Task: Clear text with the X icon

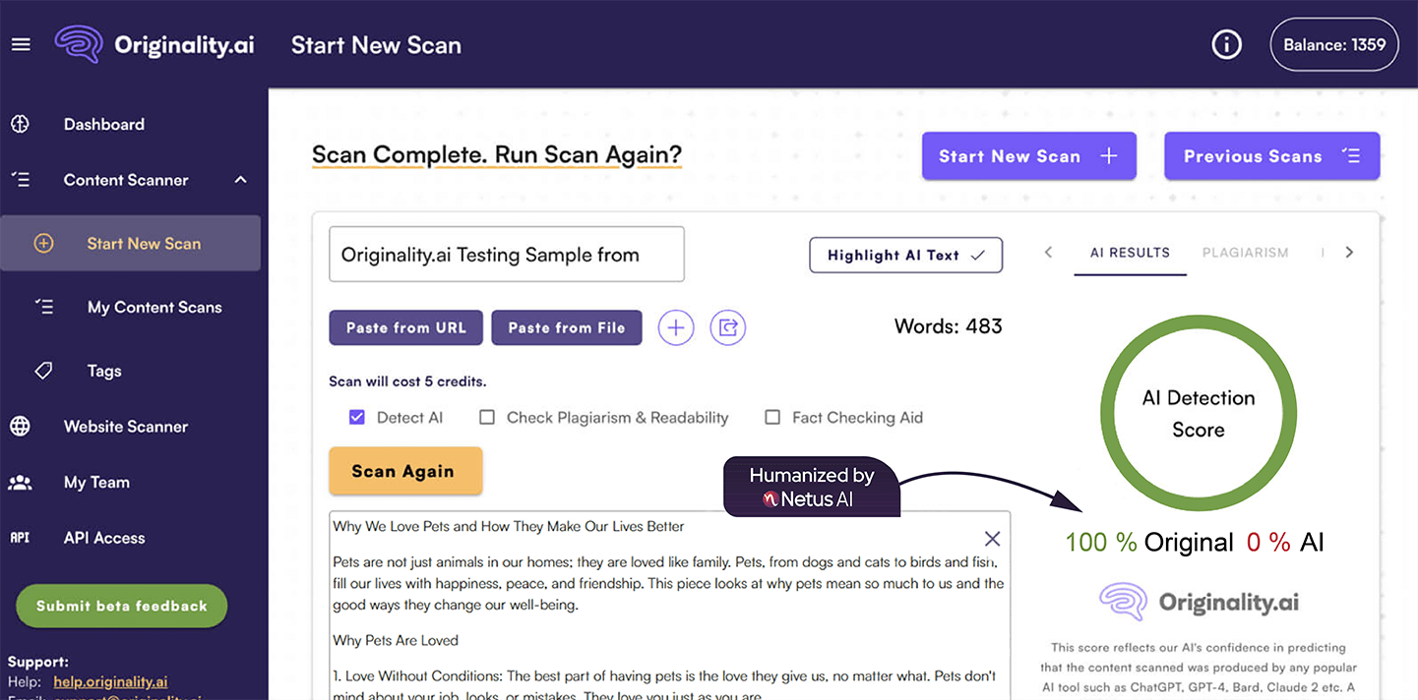Action: click(992, 539)
